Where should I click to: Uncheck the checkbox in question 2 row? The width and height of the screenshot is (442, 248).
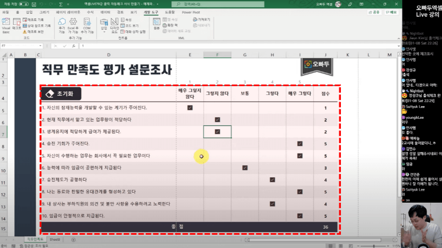pos(217,119)
